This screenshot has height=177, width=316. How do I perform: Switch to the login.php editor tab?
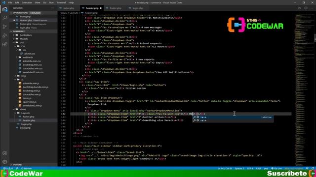pos(138,8)
